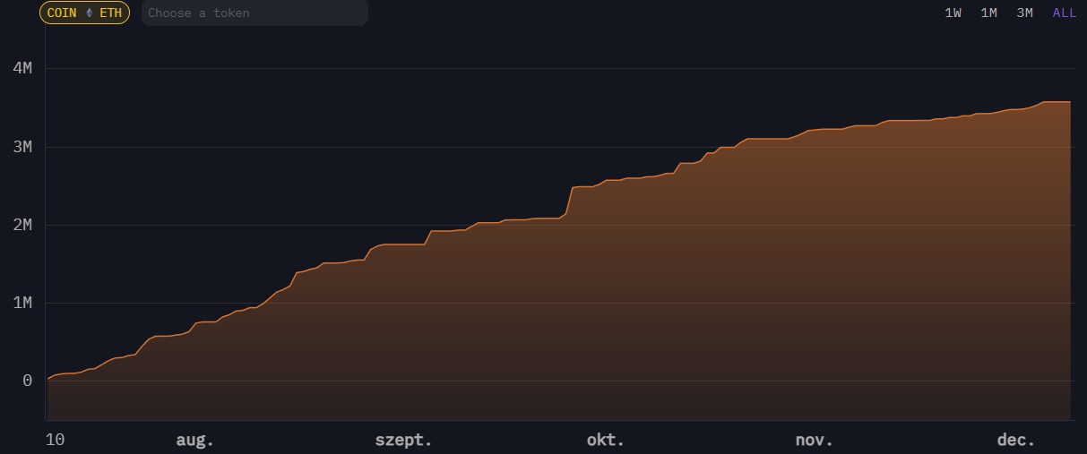Click the 0 y-axis label

point(28,381)
